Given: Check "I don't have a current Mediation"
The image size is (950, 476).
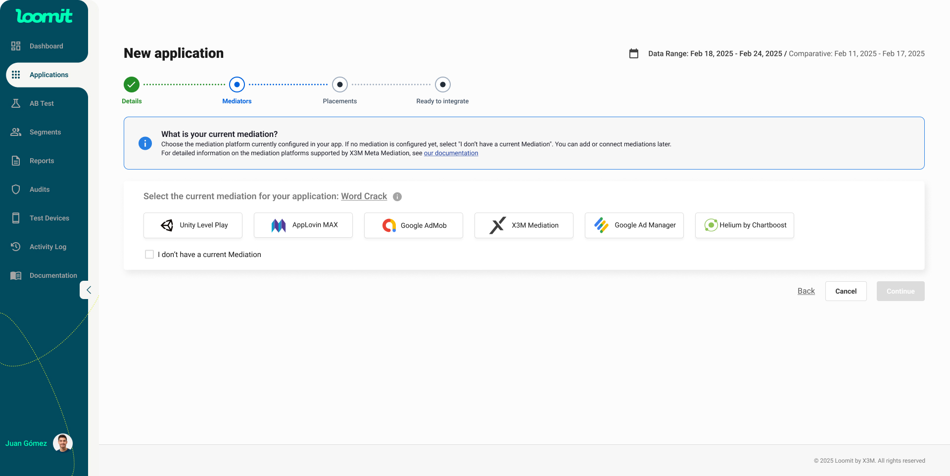Looking at the screenshot, I should pos(149,255).
